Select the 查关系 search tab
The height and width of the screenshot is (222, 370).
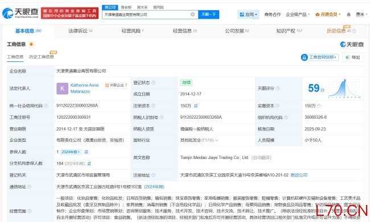pos(142,7)
